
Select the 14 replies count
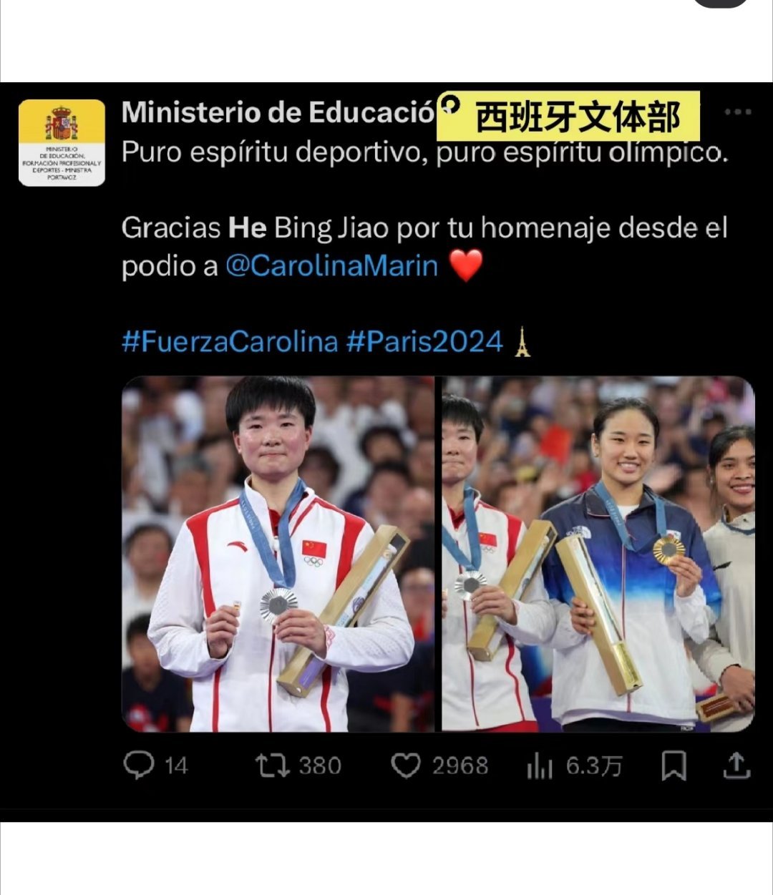click(x=176, y=766)
